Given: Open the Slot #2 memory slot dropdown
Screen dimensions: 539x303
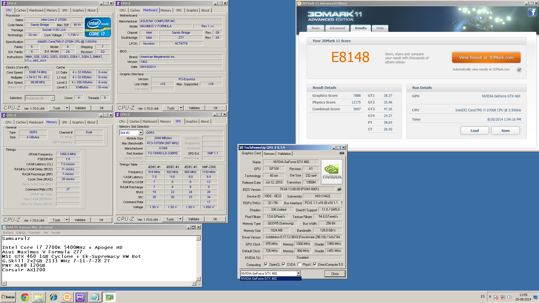Looking at the screenshot, I should pyautogui.click(x=141, y=133).
